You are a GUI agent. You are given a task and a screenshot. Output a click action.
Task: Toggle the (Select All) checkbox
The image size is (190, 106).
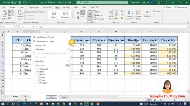pos(39,69)
